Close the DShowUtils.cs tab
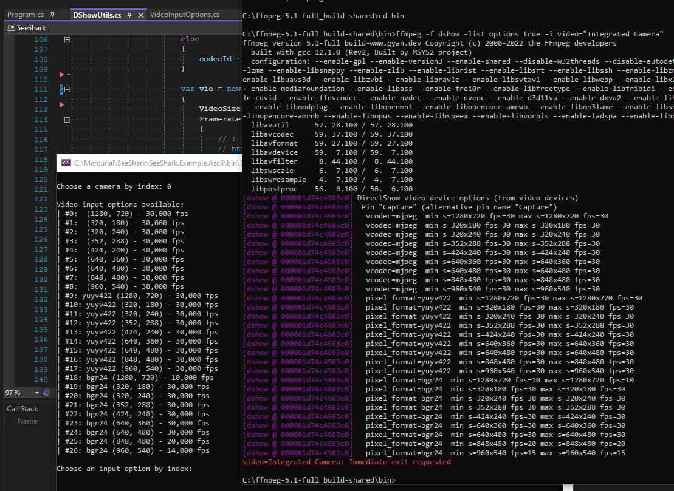The image size is (674, 491). 140,15
